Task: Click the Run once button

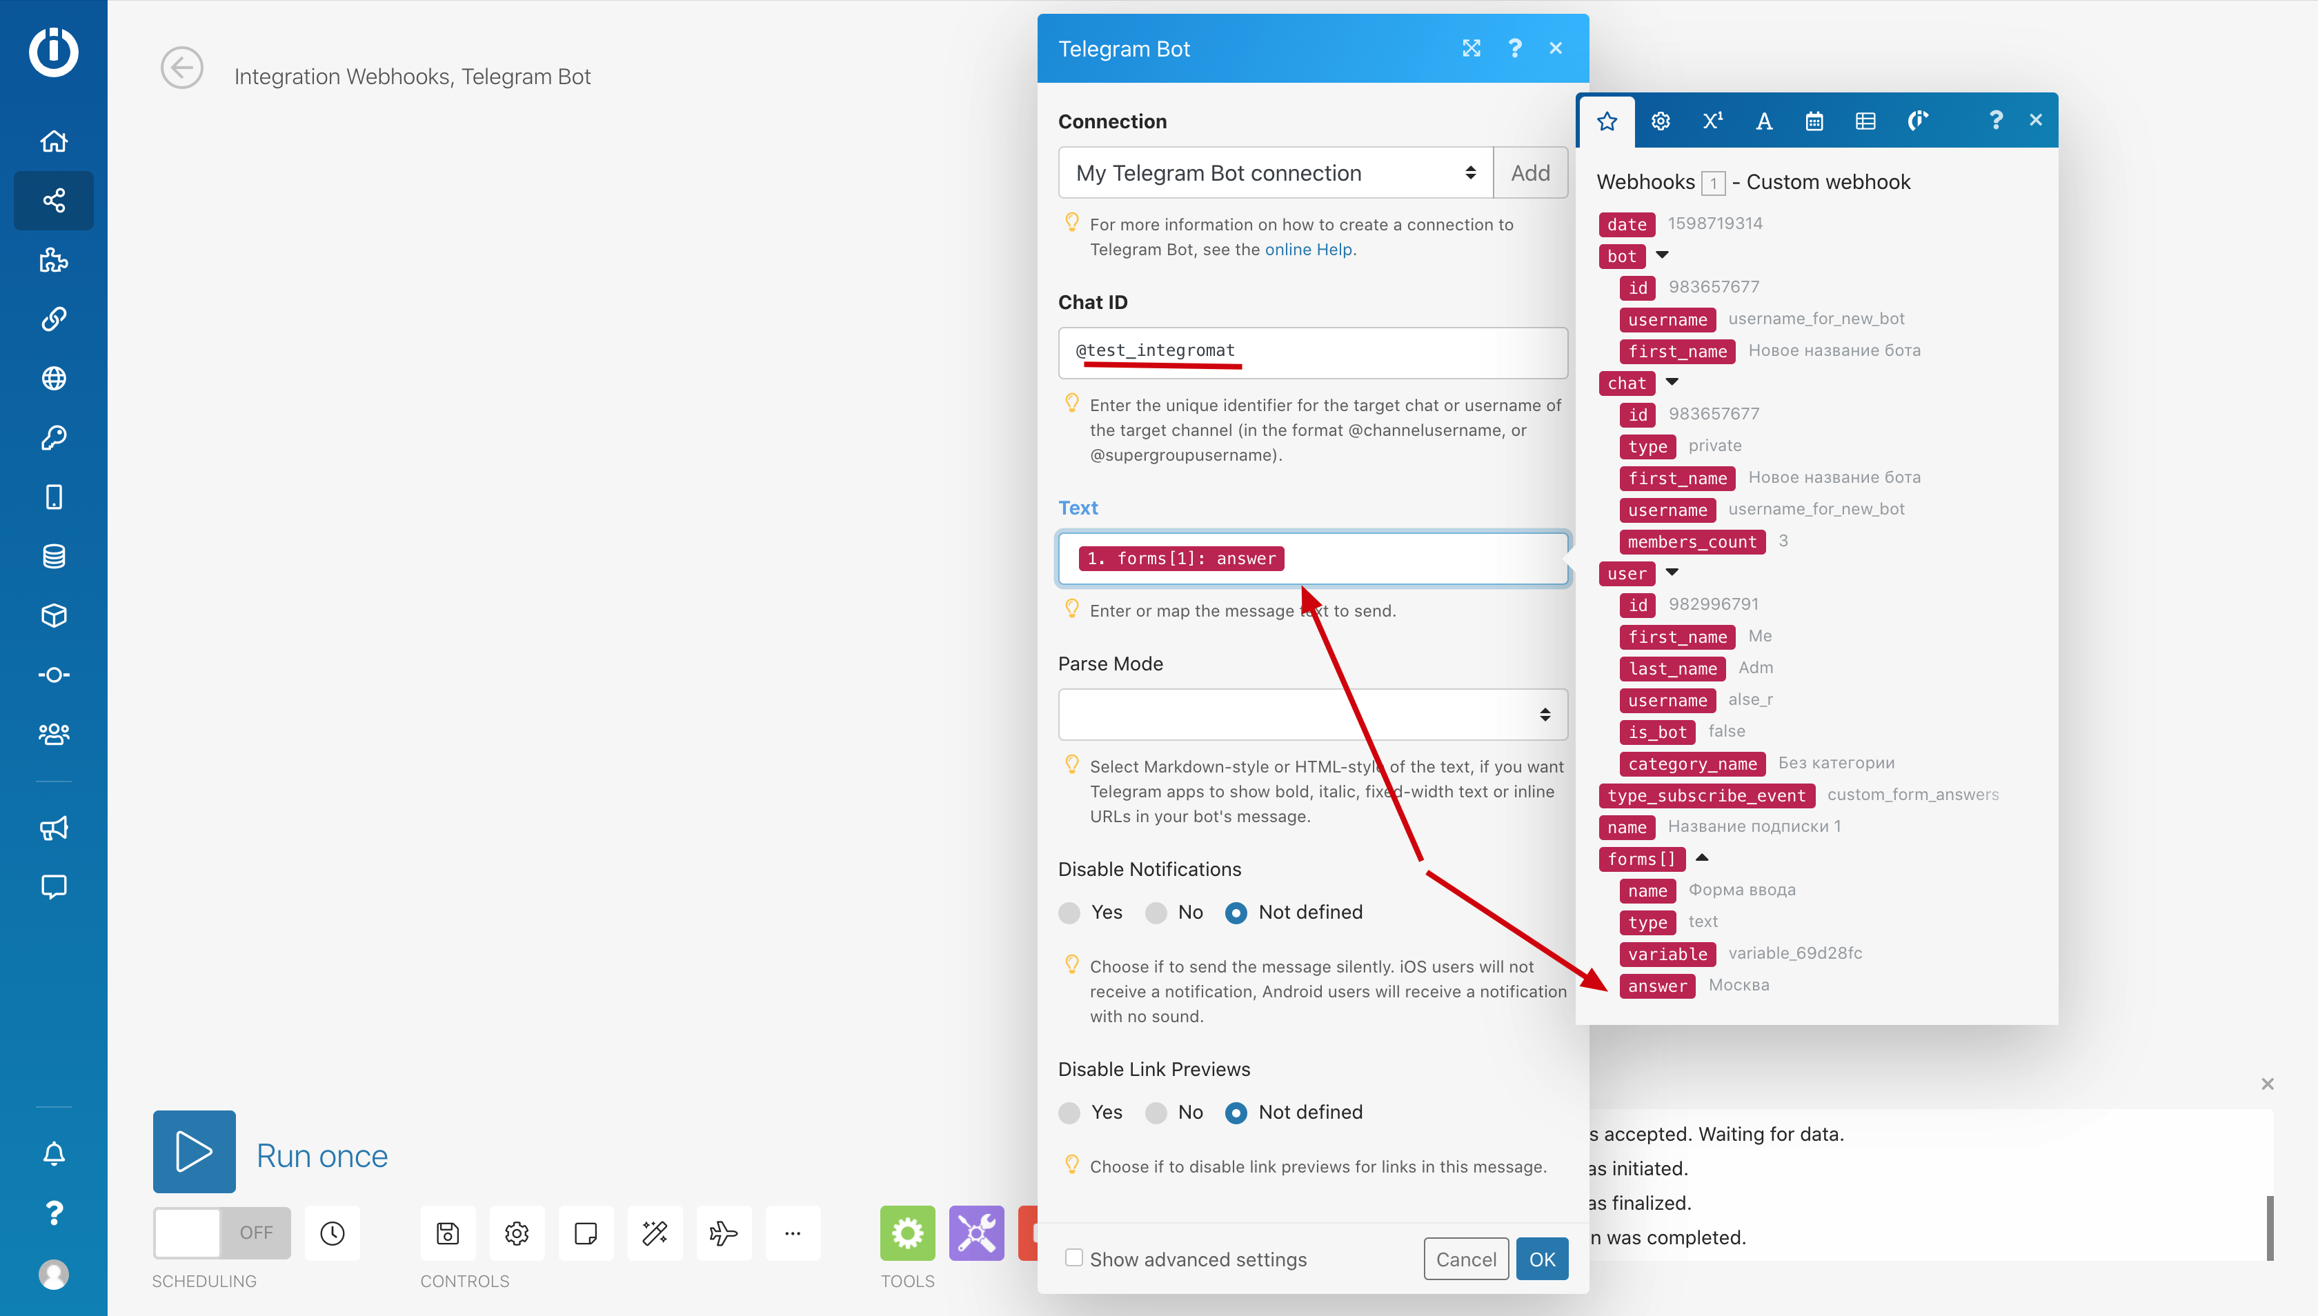Action: pyautogui.click(x=195, y=1153)
